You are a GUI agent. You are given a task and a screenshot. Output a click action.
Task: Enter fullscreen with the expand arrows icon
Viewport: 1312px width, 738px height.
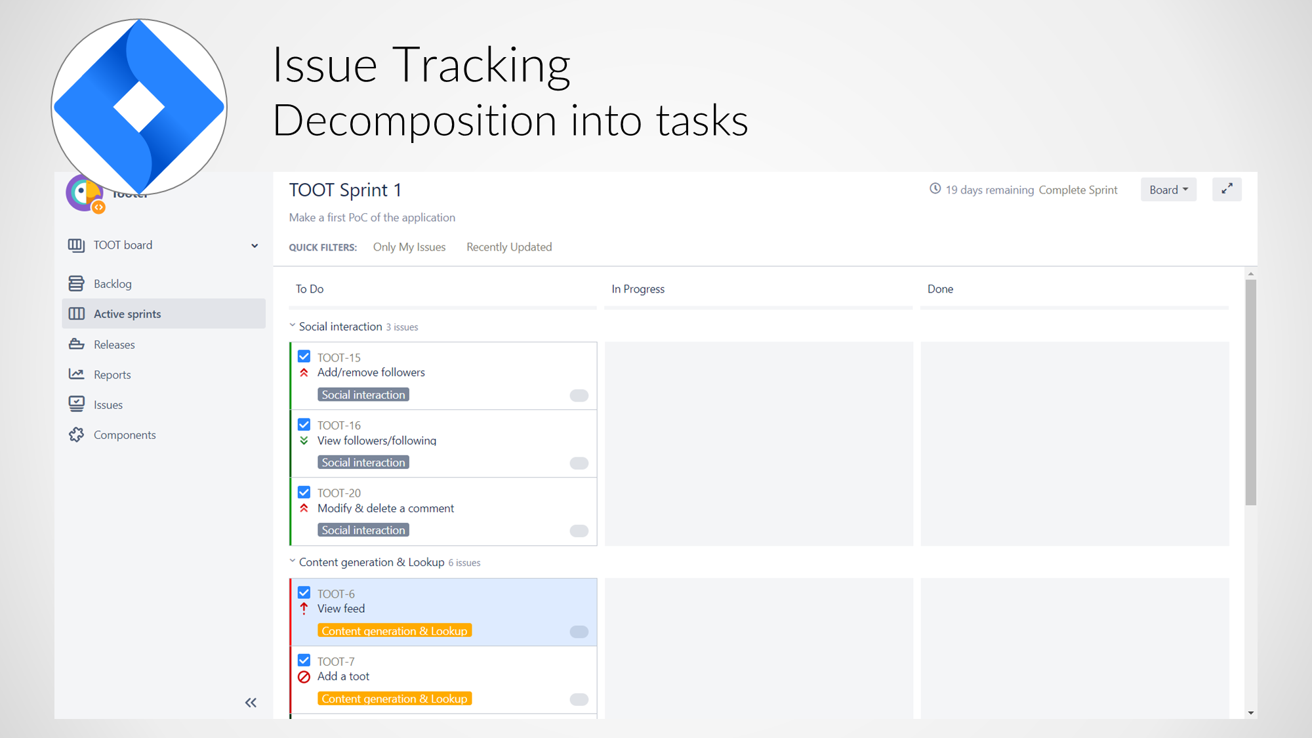(x=1227, y=189)
